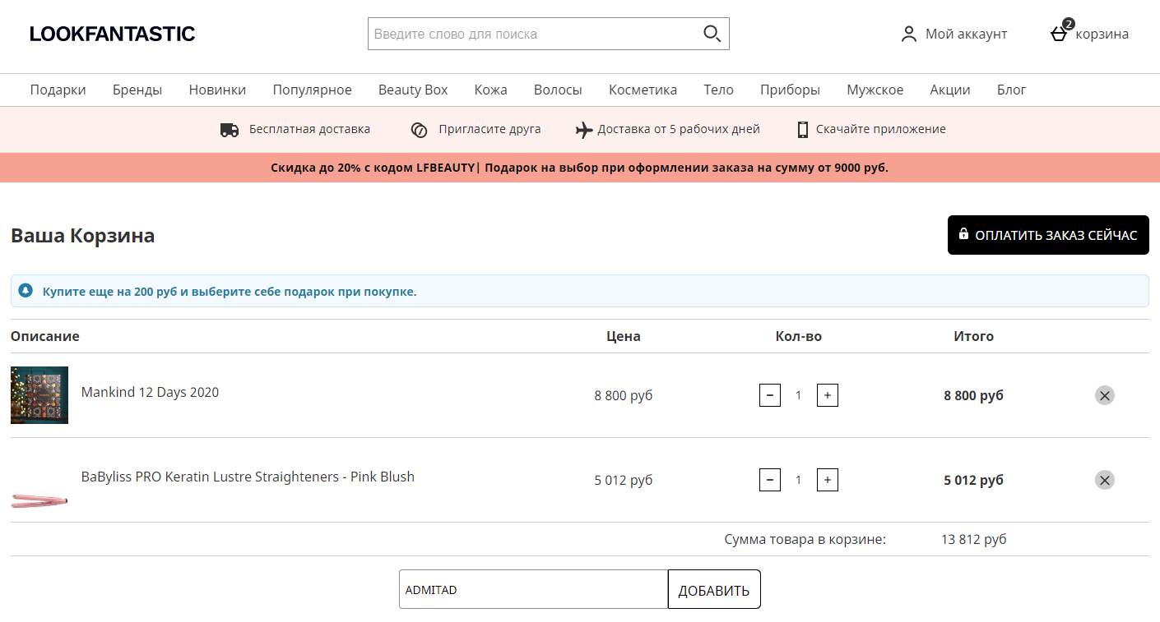Click the Итого column header
The height and width of the screenshot is (622, 1160).
pos(974,336)
